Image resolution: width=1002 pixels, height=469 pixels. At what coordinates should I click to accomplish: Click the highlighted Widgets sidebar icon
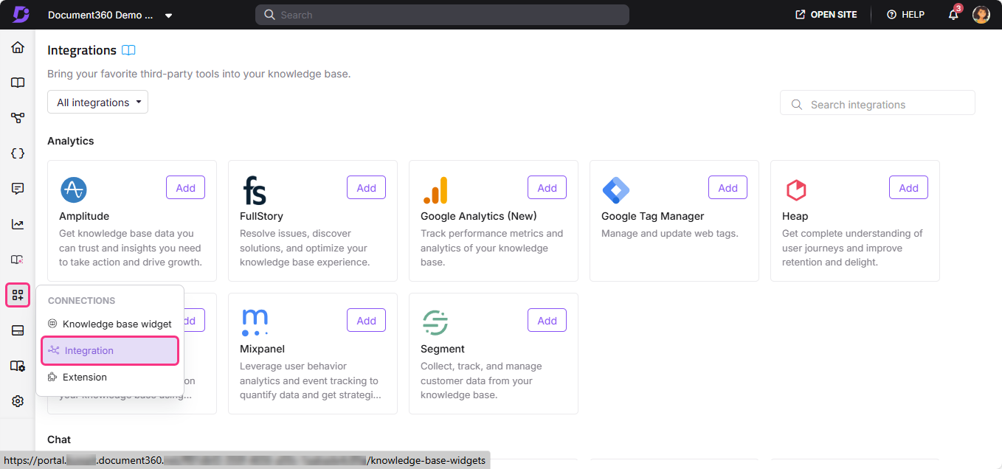[x=17, y=294]
